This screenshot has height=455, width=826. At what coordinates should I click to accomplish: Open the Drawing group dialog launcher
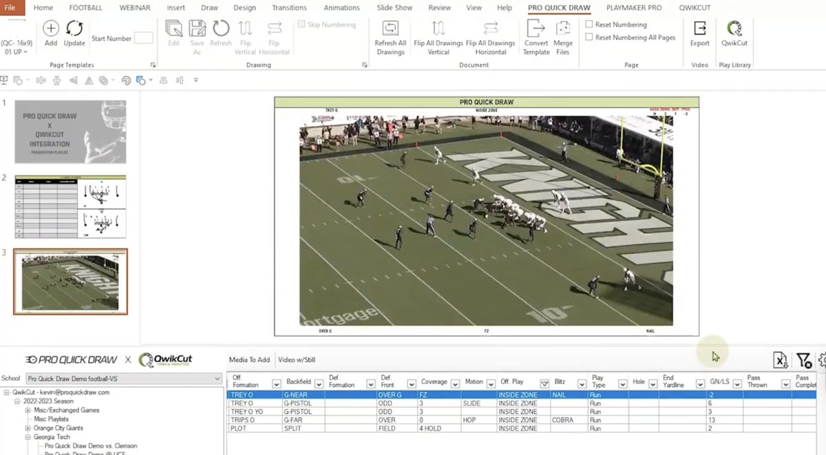coord(365,65)
